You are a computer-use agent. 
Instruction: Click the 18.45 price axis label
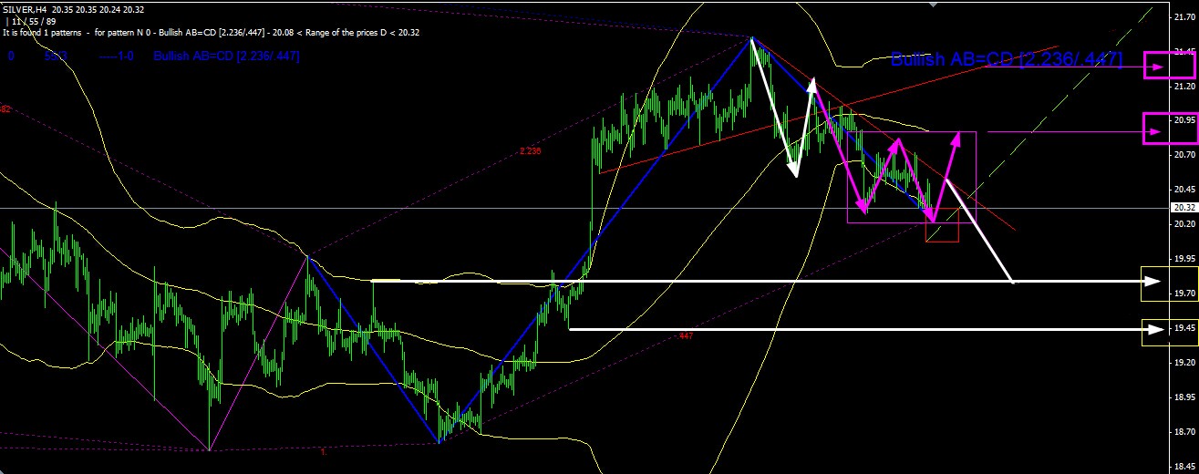click(1184, 466)
